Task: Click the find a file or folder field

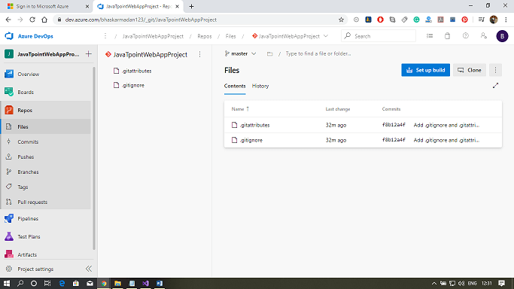Action: (x=318, y=53)
